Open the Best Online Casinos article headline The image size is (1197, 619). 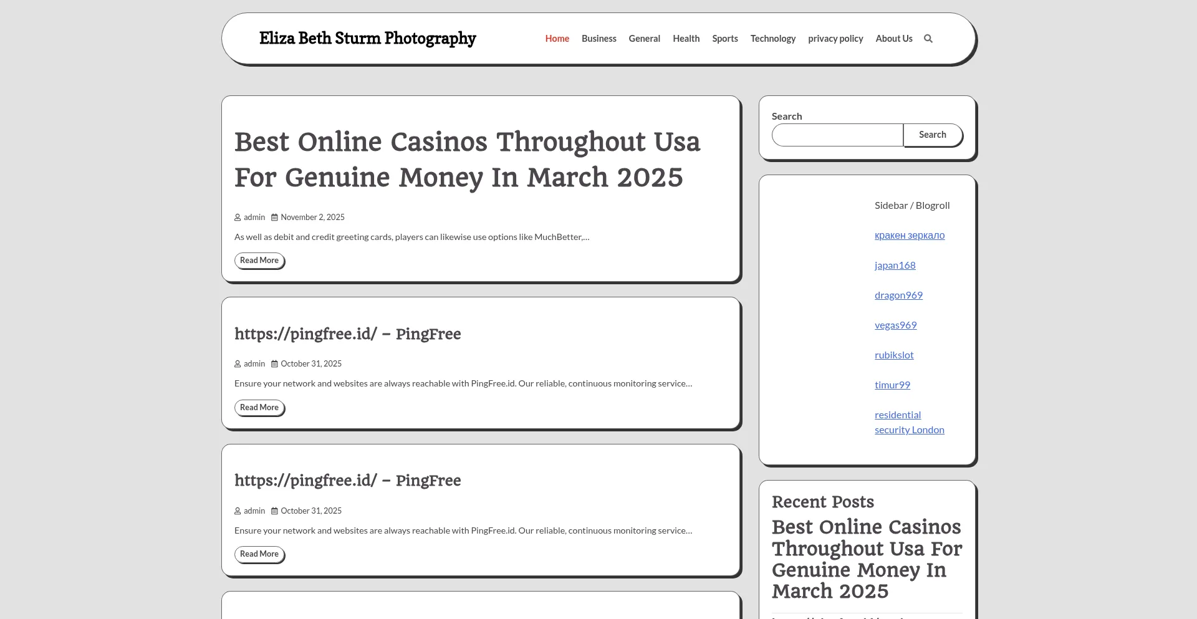click(467, 160)
